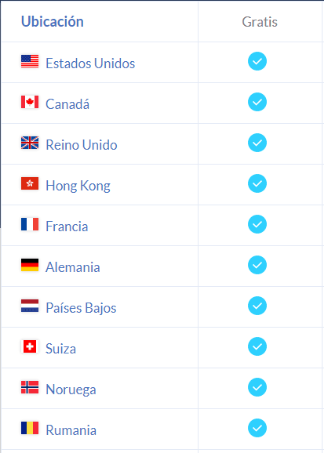Click the Gratis checkmark for Rumania

coord(257,428)
